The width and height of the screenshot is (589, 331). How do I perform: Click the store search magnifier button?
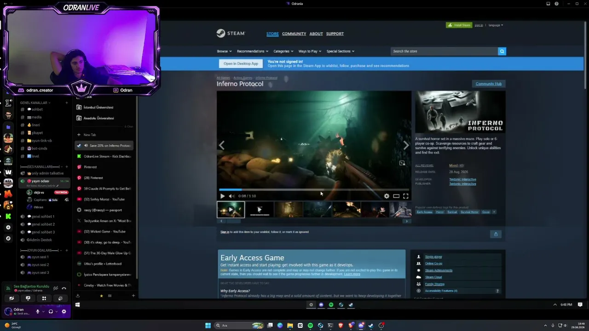click(502, 51)
